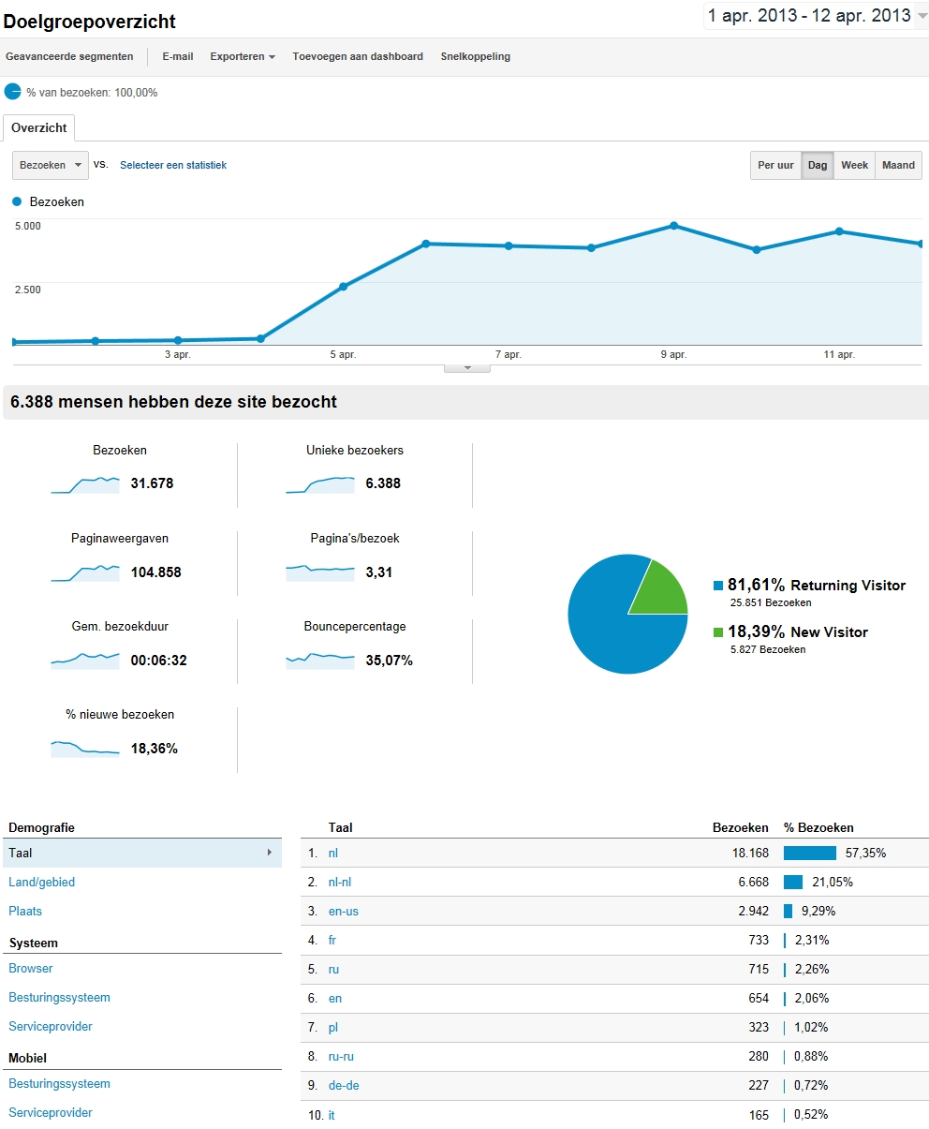The image size is (929, 1129).
Task: Click the 'Selecteer een statistiek' link
Action: tap(173, 165)
